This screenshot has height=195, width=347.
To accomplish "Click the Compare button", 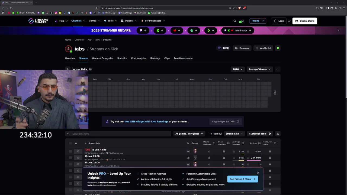I will coord(242,48).
